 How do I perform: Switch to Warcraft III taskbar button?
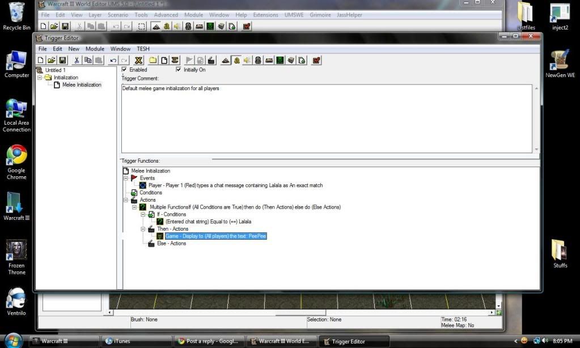[65, 341]
